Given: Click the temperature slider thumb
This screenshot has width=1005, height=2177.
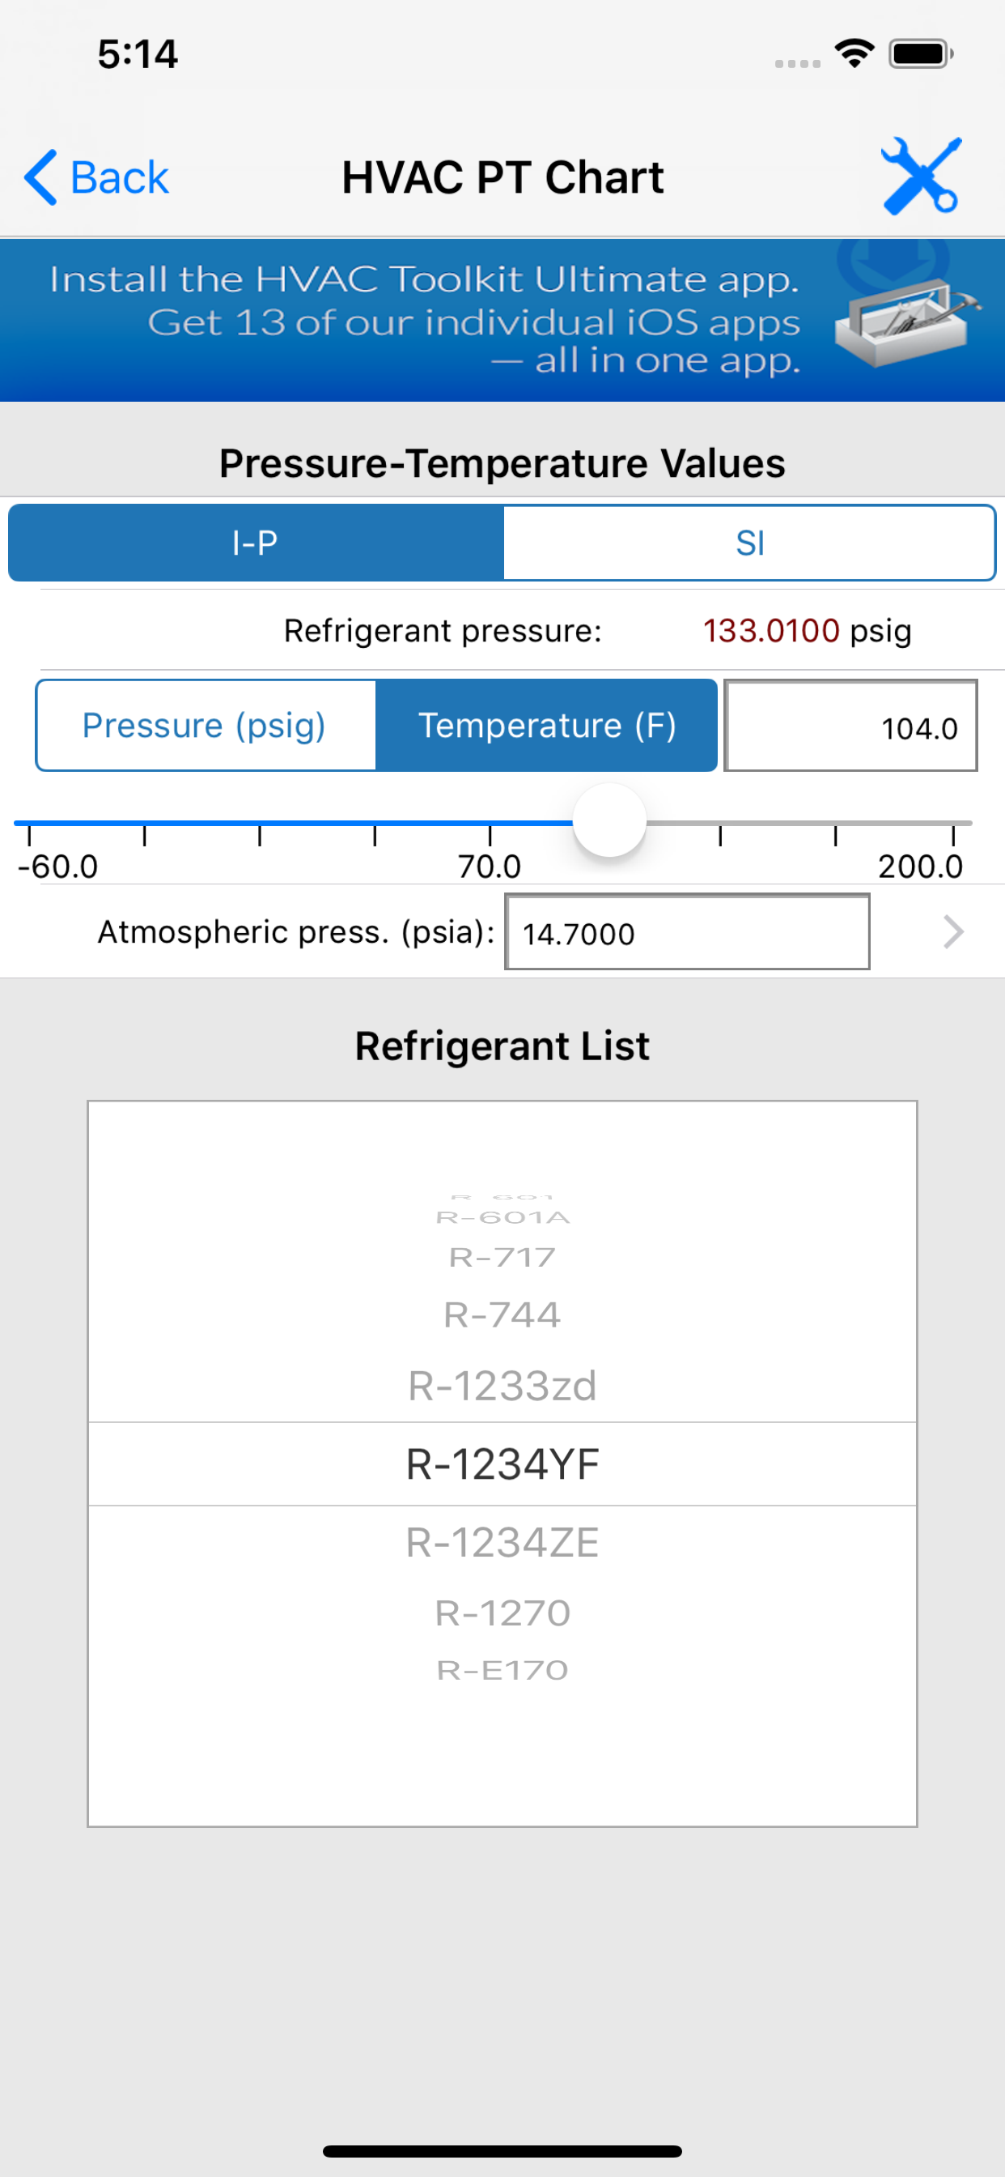Looking at the screenshot, I should [609, 820].
